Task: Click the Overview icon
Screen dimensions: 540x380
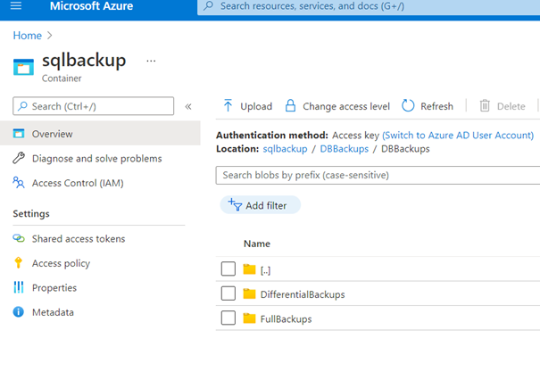Action: point(19,133)
